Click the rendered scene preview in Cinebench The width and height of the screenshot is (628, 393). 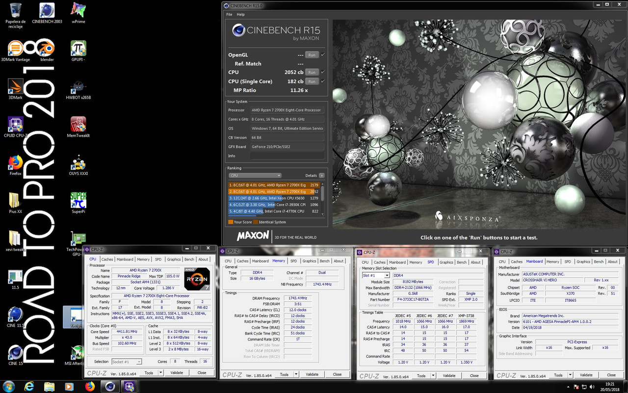click(x=479, y=124)
